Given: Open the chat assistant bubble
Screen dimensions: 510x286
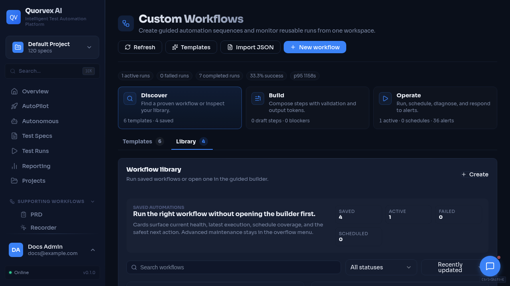Looking at the screenshot, I should coord(490,266).
